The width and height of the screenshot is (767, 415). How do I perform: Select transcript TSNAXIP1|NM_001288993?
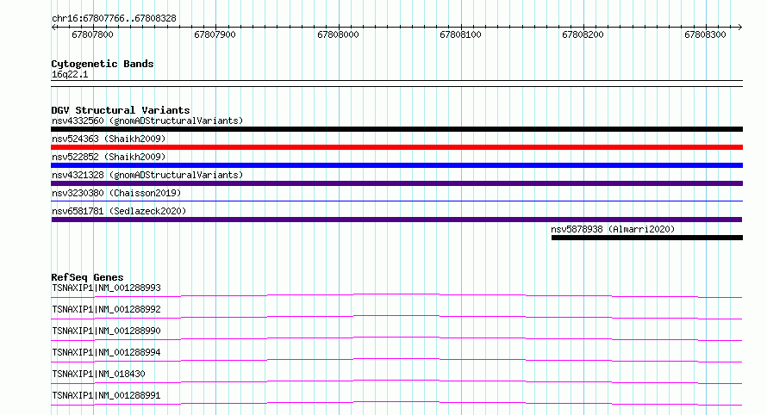click(x=106, y=288)
